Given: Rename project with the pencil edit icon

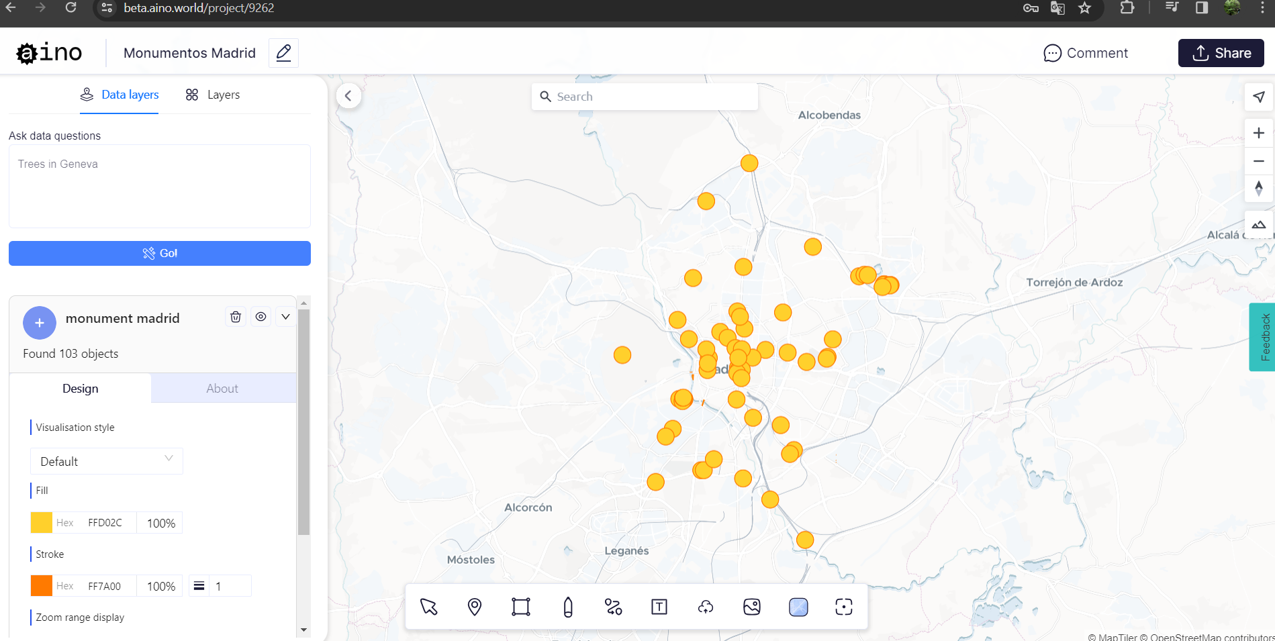Looking at the screenshot, I should point(283,53).
